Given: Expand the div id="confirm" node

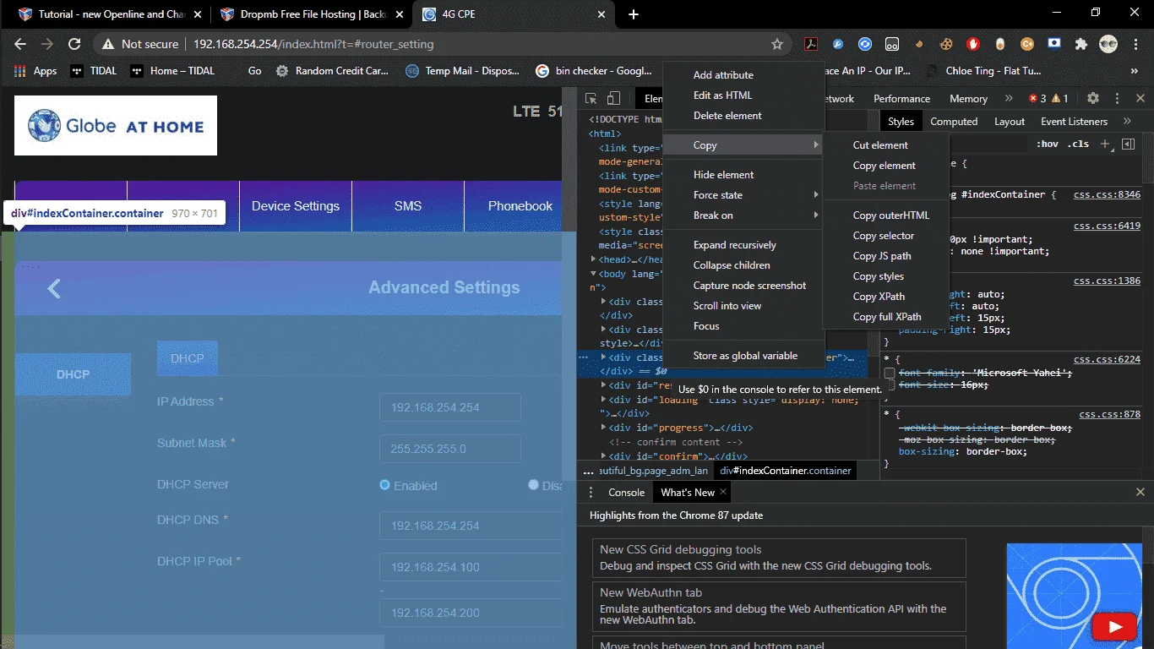Looking at the screenshot, I should pyautogui.click(x=603, y=456).
